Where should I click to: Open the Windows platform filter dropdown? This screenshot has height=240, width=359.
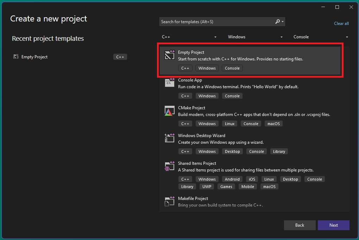pos(255,37)
